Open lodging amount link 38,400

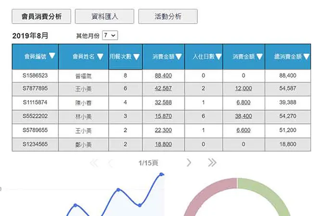tap(243, 116)
